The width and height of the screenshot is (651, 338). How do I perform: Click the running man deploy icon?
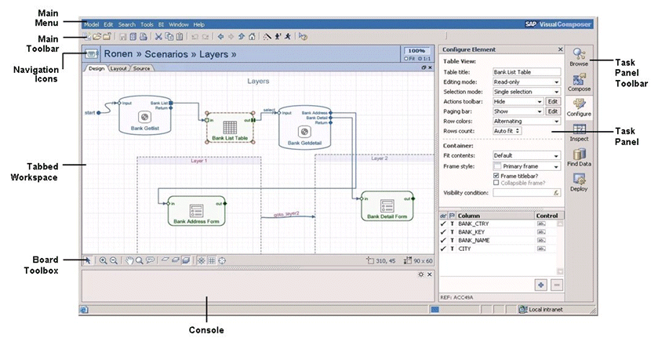[288, 37]
